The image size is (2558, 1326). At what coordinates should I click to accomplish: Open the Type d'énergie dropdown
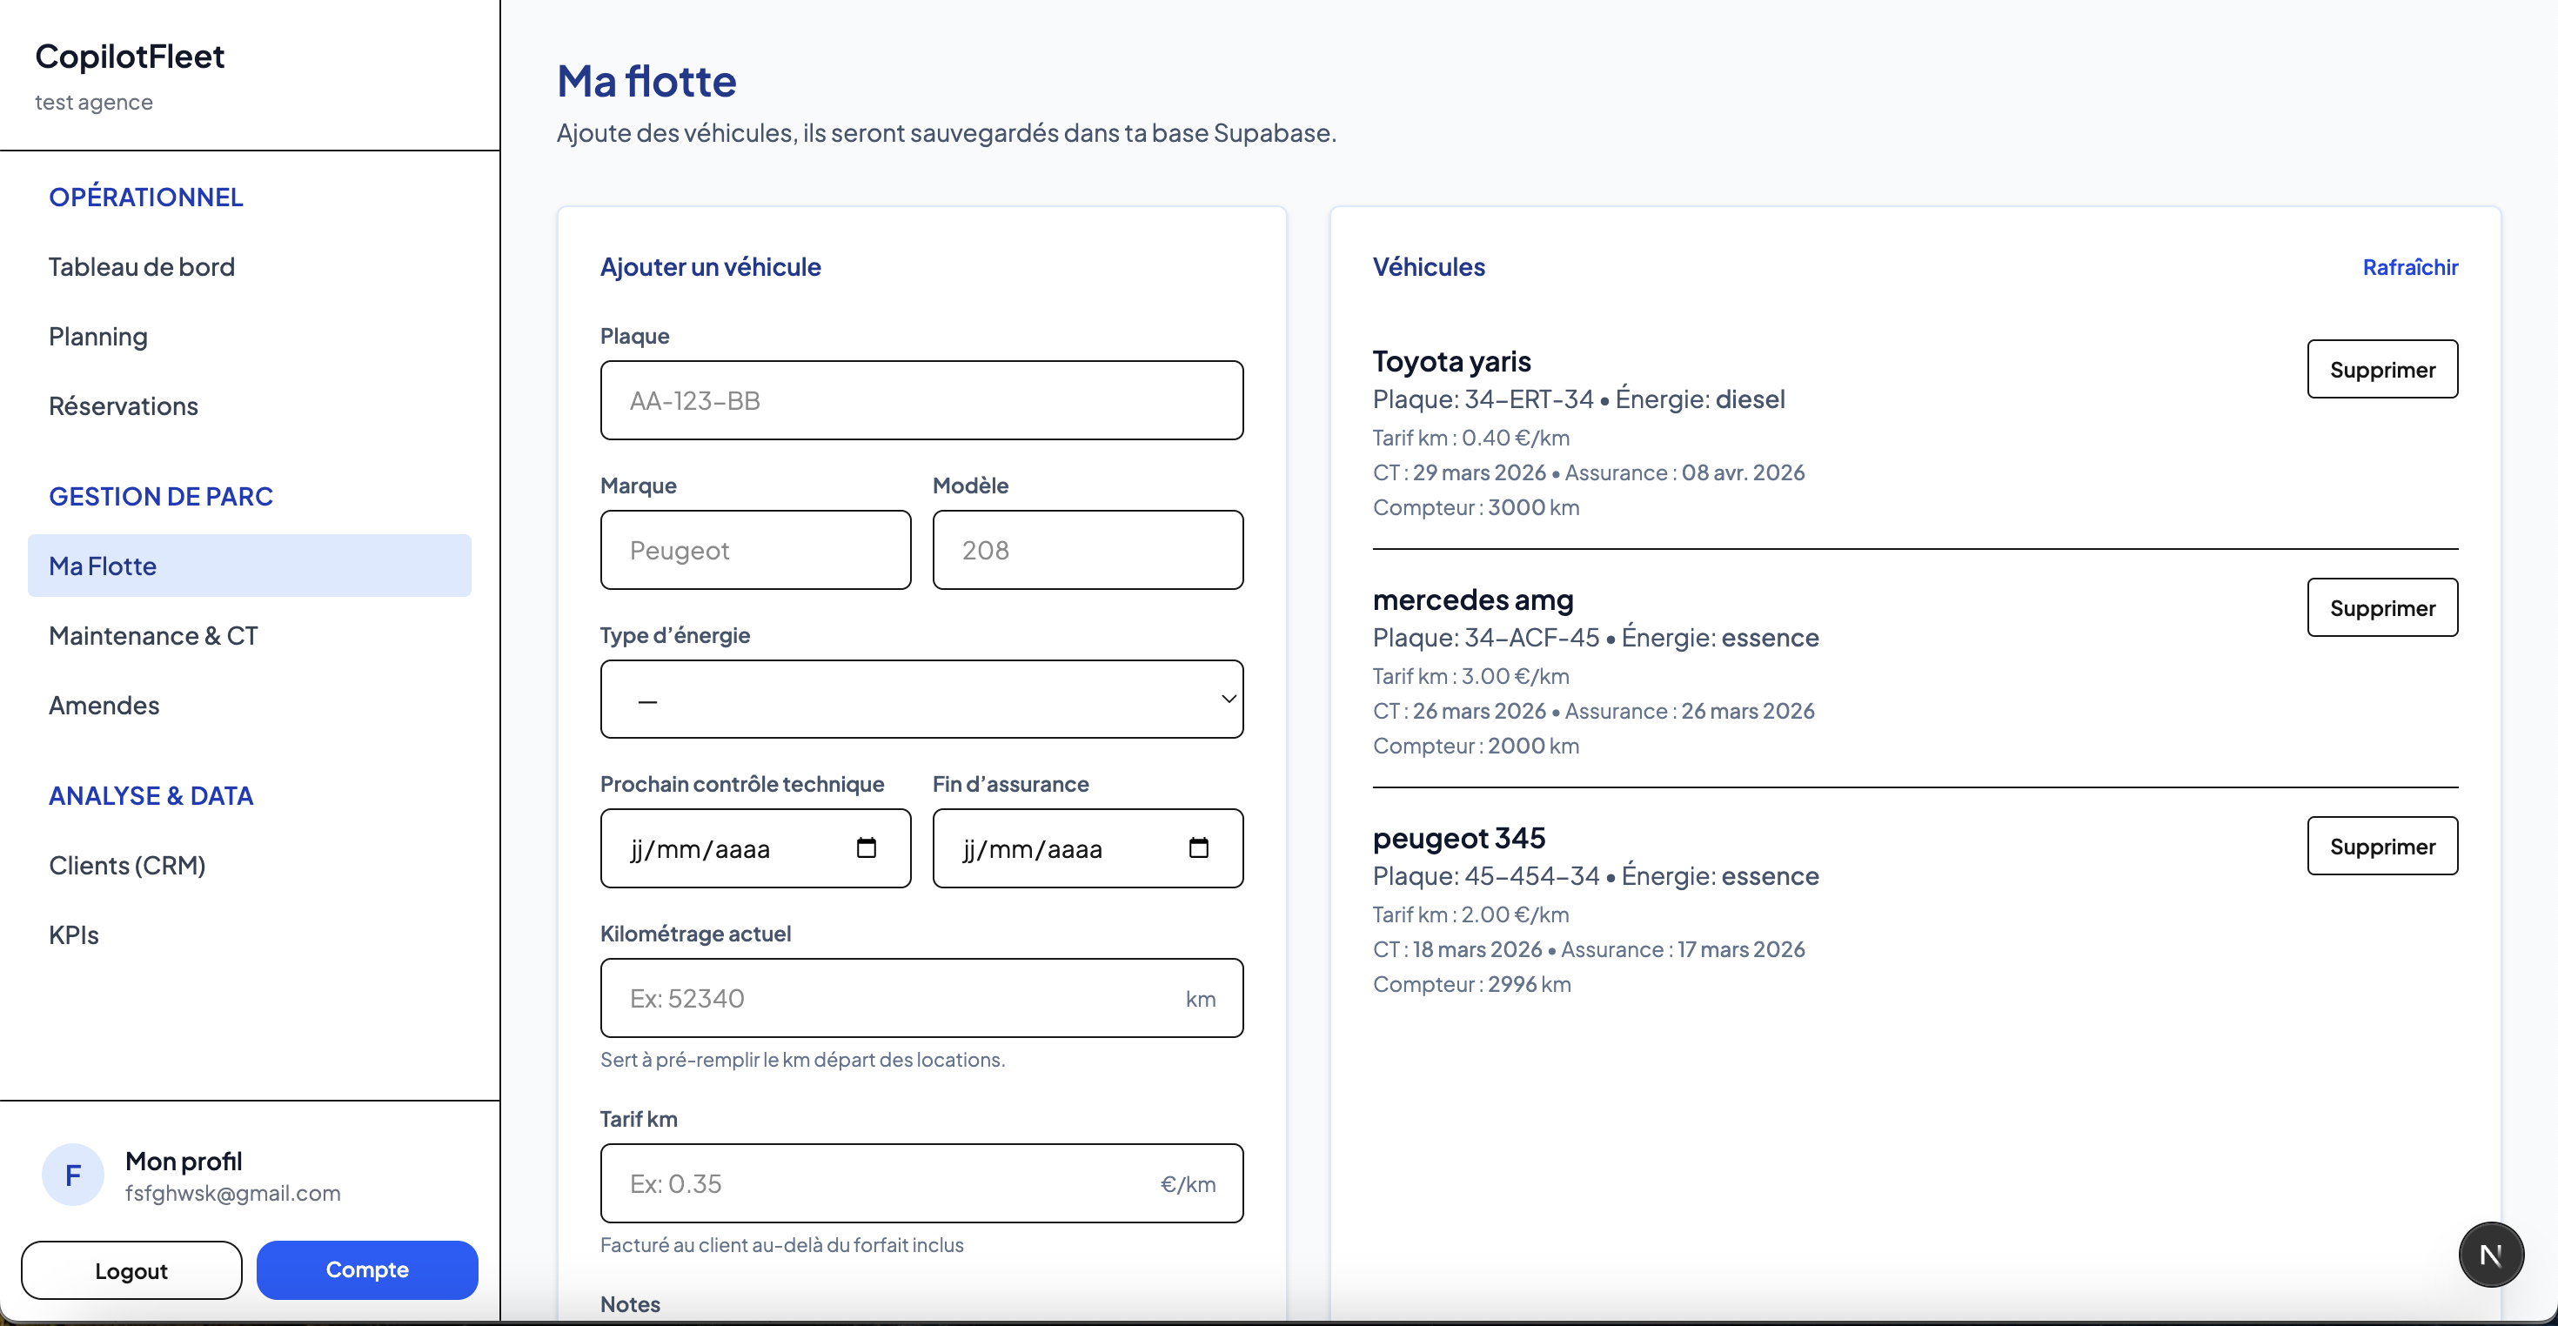(x=921, y=700)
